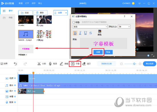Click the 图片 track picture icon
This screenshot has height=112, width=157.
pos(7,91)
